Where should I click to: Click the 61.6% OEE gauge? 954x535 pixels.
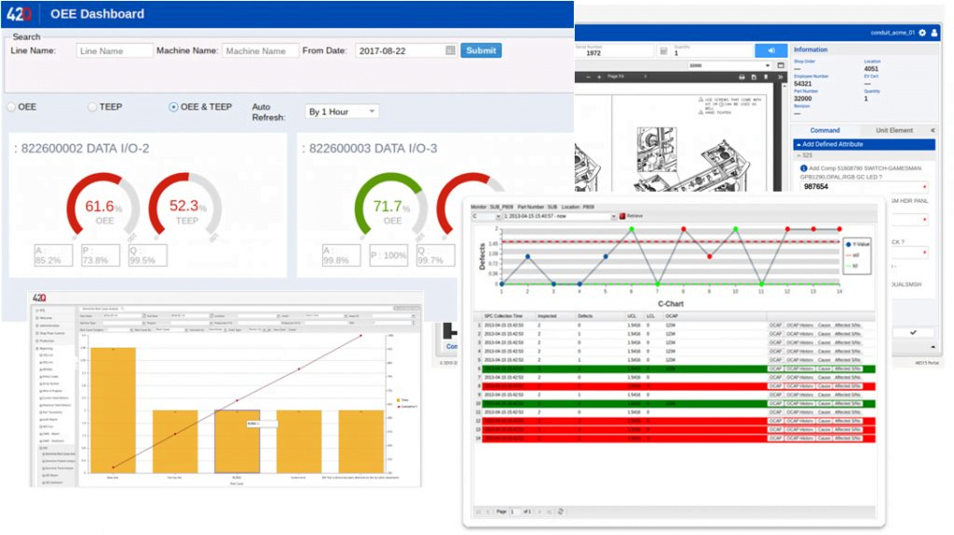pos(103,208)
